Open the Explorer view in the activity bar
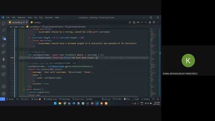 pyautogui.click(x=4, y=23)
